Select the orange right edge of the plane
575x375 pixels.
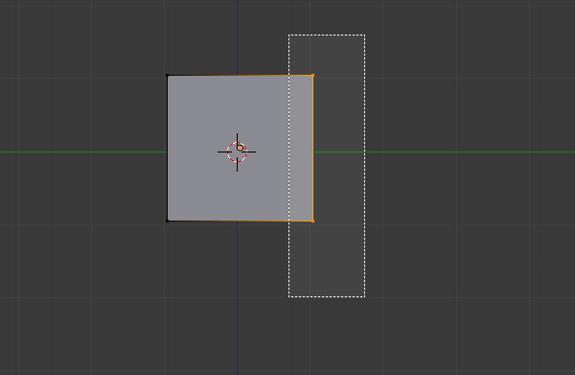click(313, 149)
